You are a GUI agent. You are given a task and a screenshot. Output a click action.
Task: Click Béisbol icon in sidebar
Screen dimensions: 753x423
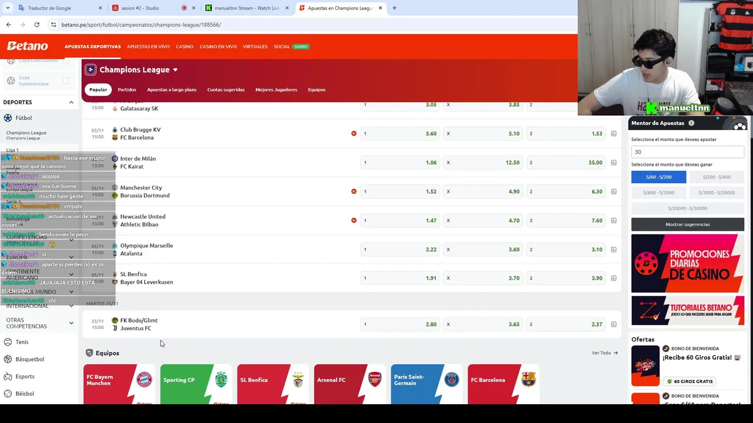8,394
